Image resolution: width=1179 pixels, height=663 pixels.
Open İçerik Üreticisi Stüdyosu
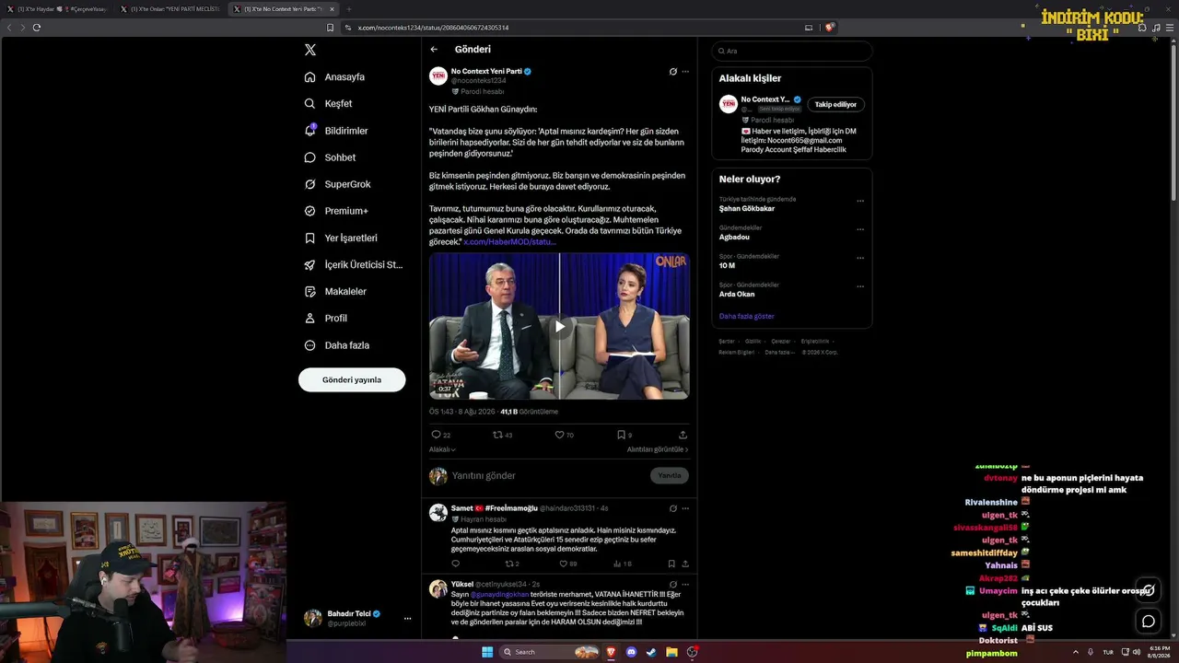tap(354, 264)
